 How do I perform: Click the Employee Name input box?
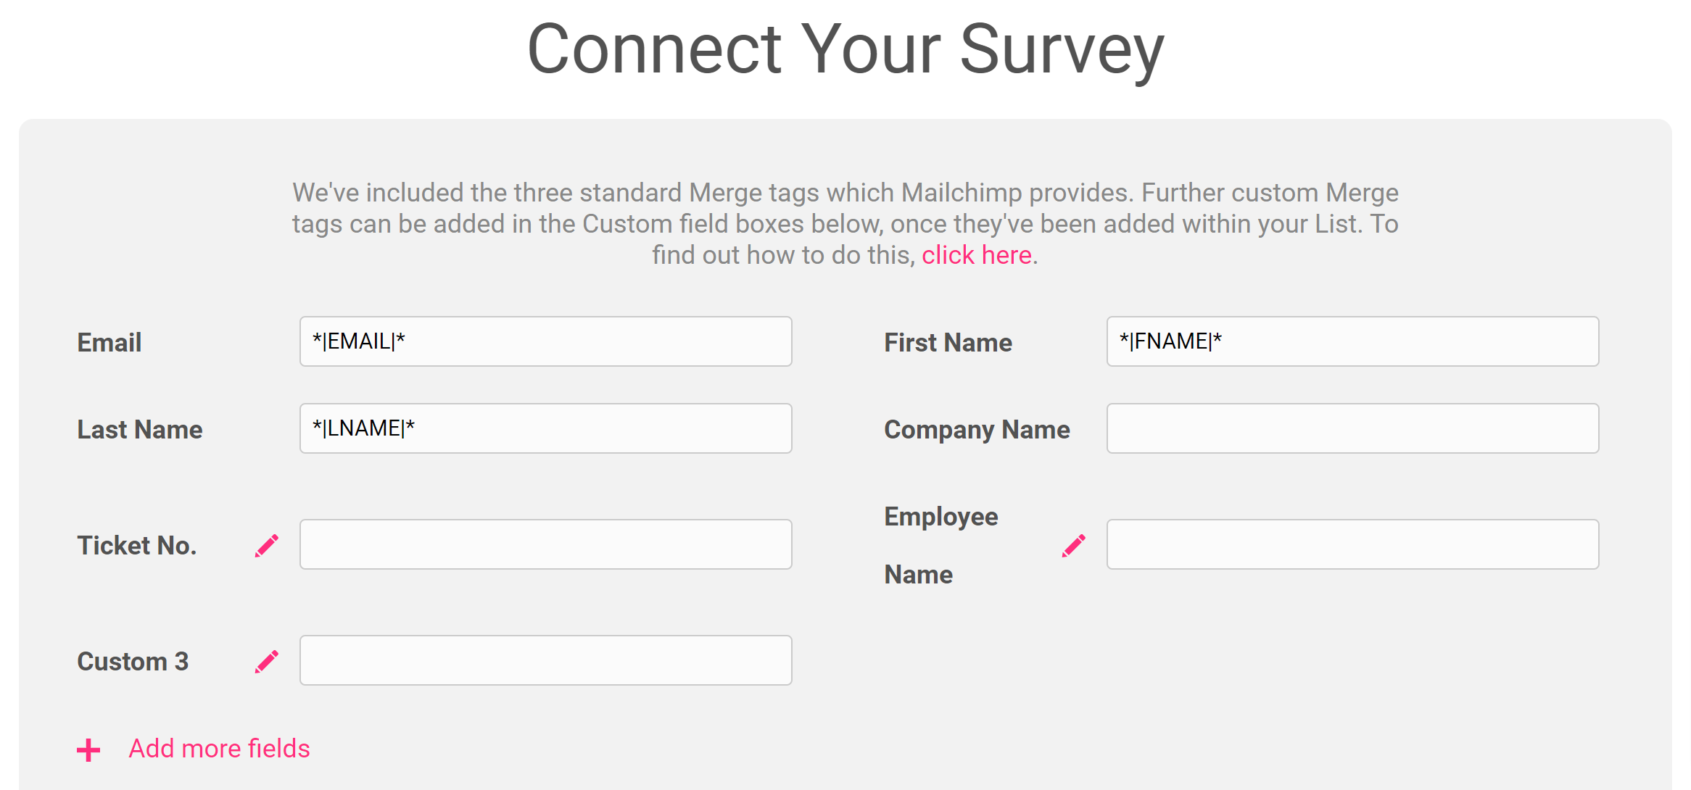click(1353, 544)
